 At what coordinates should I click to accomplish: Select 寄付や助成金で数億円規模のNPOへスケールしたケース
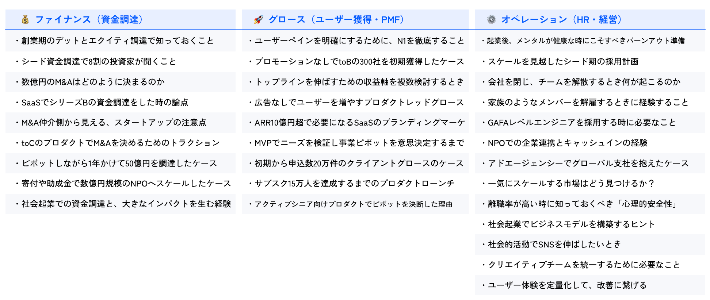pos(121,183)
